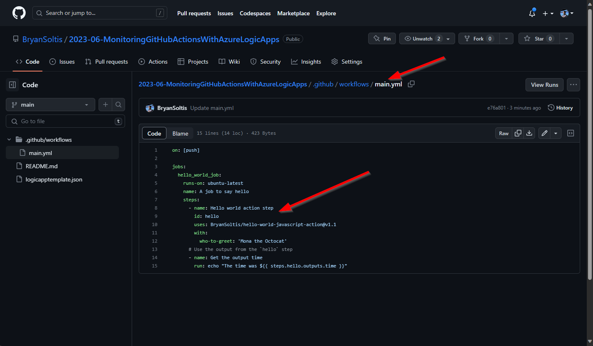Collapse the file tree side panel
The image size is (593, 346).
[12, 85]
